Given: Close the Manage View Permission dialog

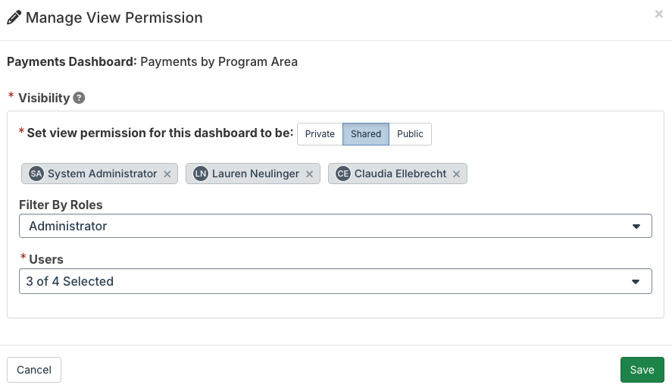Looking at the screenshot, I should 658,14.
